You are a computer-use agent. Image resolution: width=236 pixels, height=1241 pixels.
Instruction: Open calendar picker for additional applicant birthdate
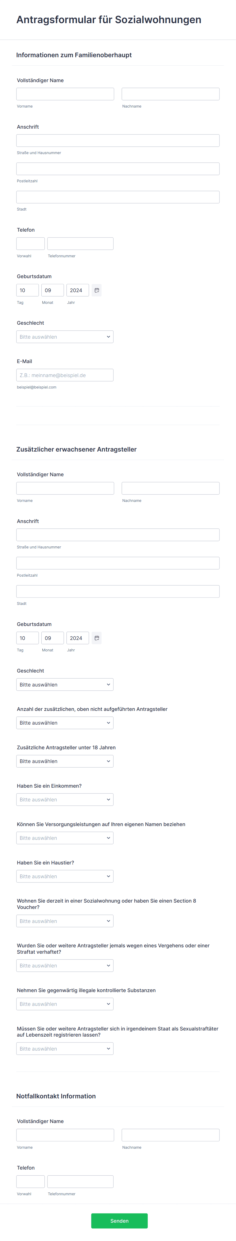pos(97,638)
